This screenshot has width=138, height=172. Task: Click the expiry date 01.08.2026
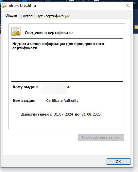91,114
